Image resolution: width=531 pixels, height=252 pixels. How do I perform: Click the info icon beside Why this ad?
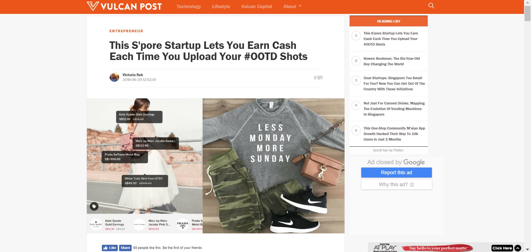[412, 185]
